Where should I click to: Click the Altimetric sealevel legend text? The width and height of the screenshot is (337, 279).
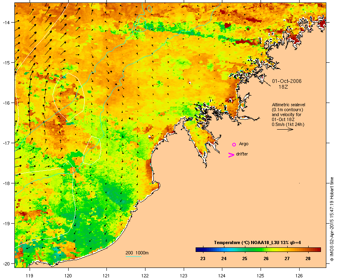point(289,105)
